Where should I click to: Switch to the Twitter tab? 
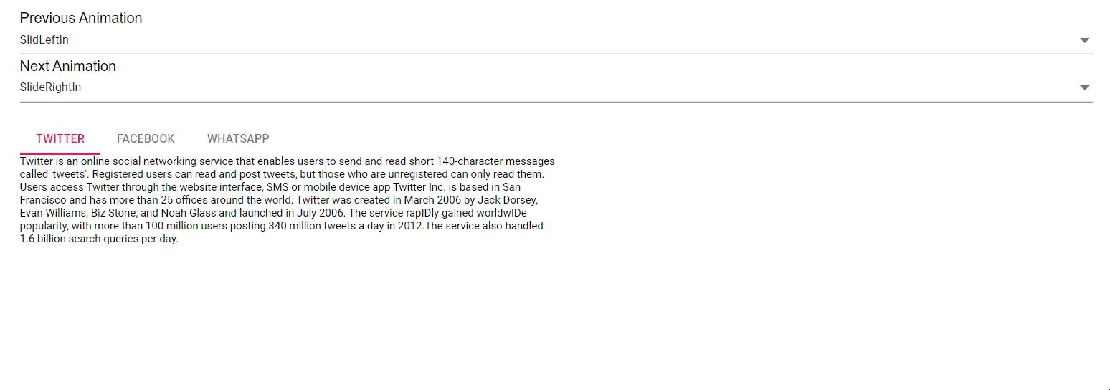point(60,138)
